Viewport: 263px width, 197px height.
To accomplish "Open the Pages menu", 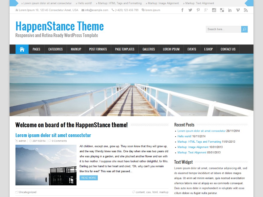I will 36,49.
